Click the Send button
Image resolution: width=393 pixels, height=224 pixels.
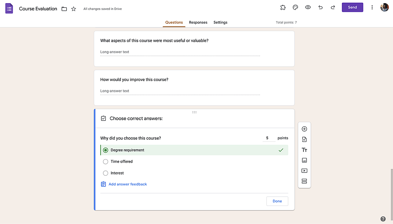point(353,7)
